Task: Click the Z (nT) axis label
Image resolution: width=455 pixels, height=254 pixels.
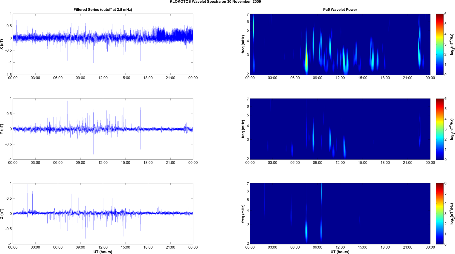Action: pyautogui.click(x=2, y=214)
